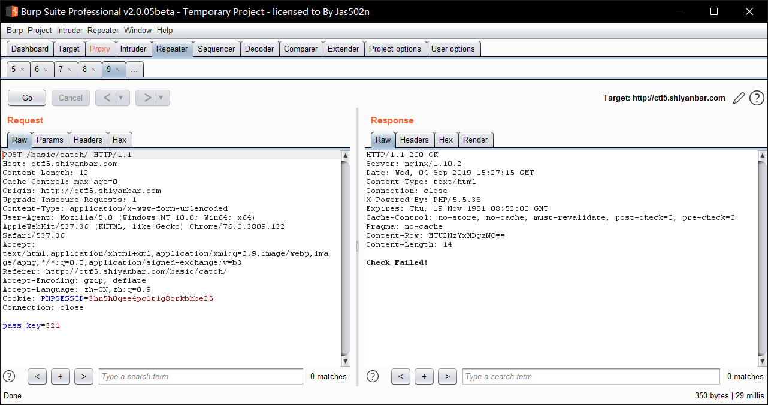The image size is (768, 405).
Task: Switch to the Decoder tab
Action: tap(259, 49)
